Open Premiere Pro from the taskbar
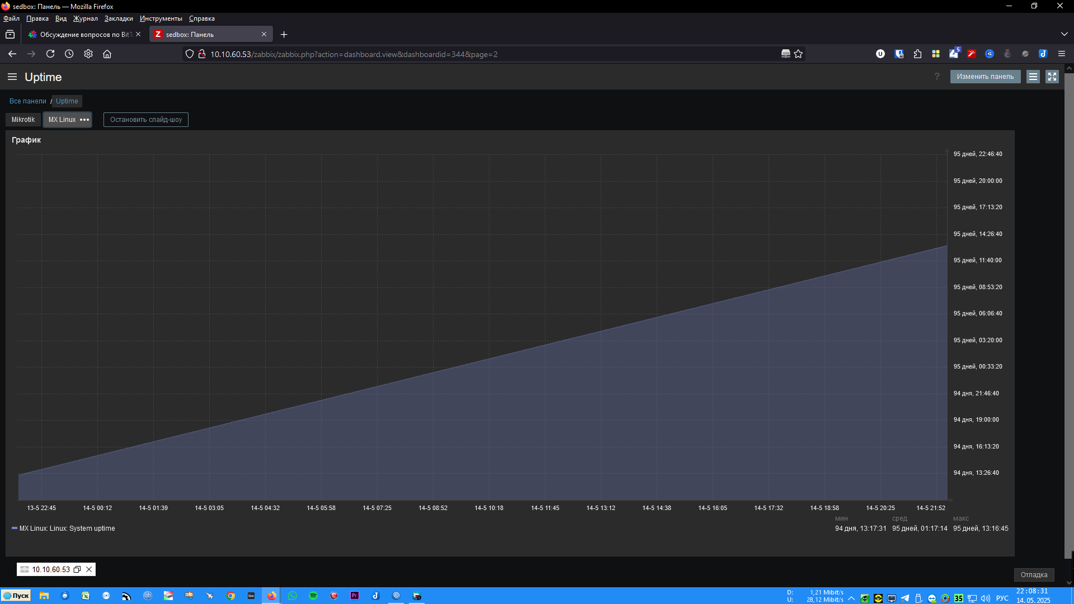The height and width of the screenshot is (604, 1074). 355,596
